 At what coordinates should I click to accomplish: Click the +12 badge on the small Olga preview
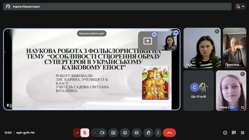tap(173, 48)
